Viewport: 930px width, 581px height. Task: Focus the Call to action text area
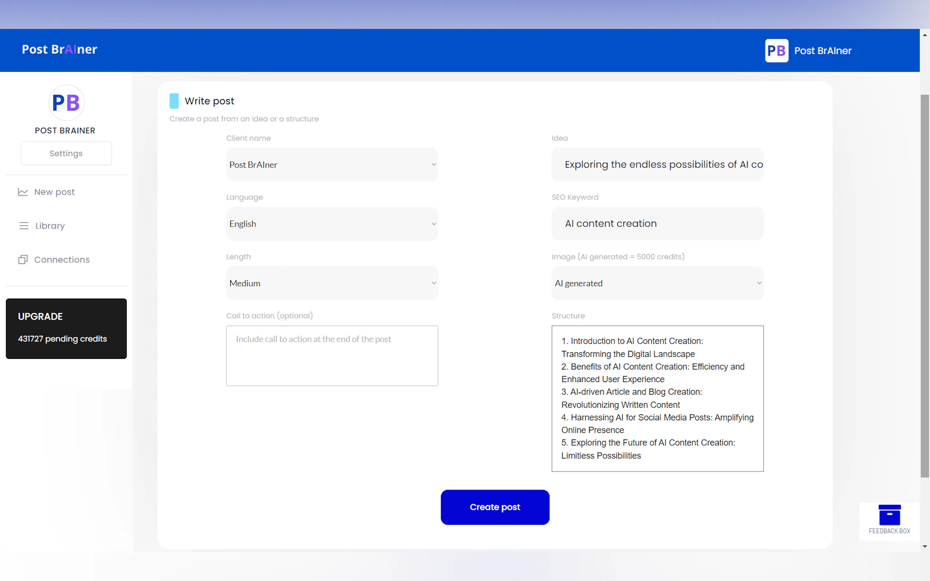[332, 355]
